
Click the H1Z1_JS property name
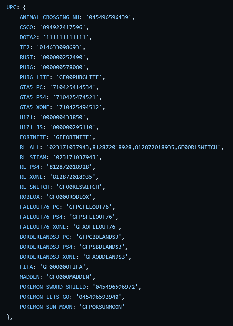(x=31, y=127)
